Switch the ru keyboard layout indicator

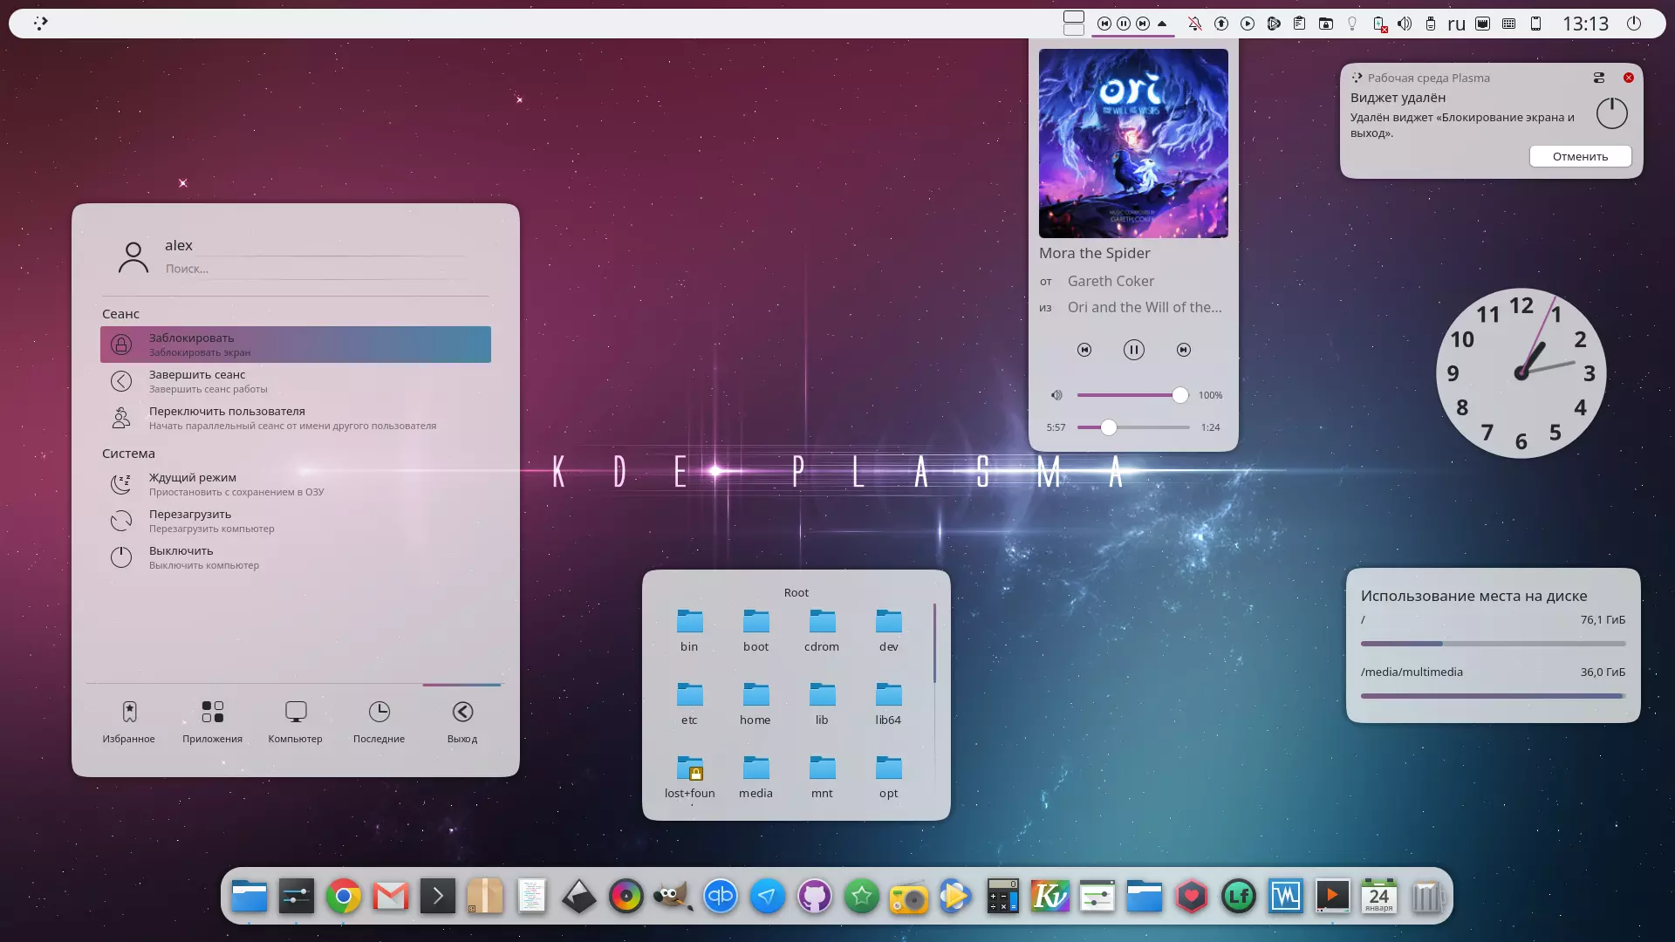tap(1456, 24)
